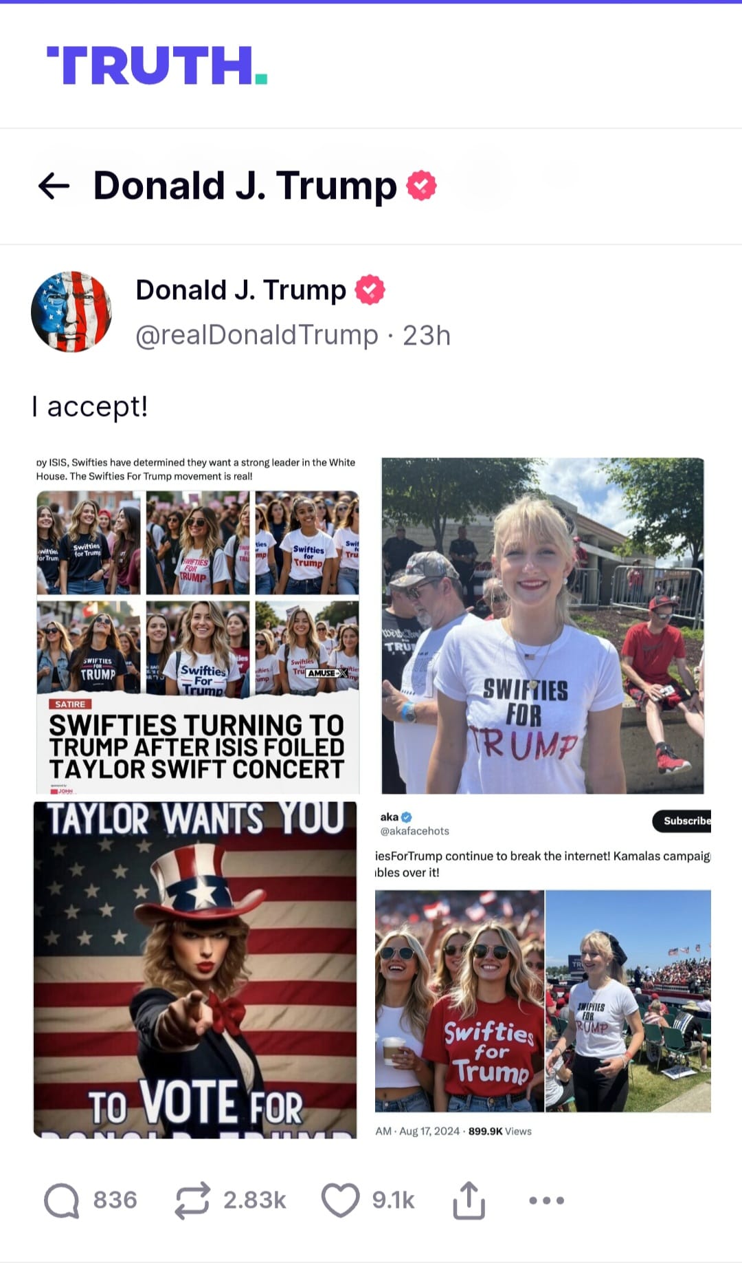
Task: Click the "I accept!" post text
Action: pos(90,407)
